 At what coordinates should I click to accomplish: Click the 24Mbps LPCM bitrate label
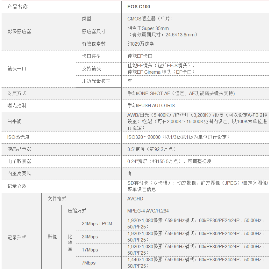coord(97,224)
